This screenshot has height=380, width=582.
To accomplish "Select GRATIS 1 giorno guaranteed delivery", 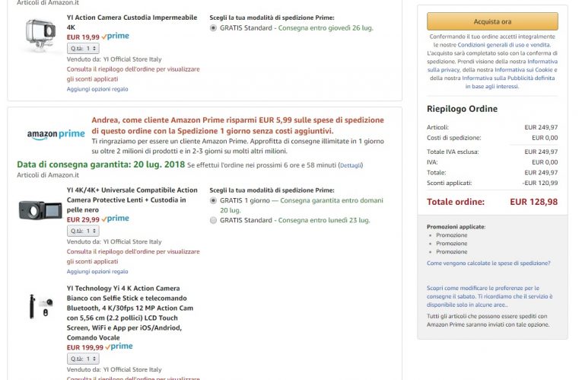I will (213, 200).
